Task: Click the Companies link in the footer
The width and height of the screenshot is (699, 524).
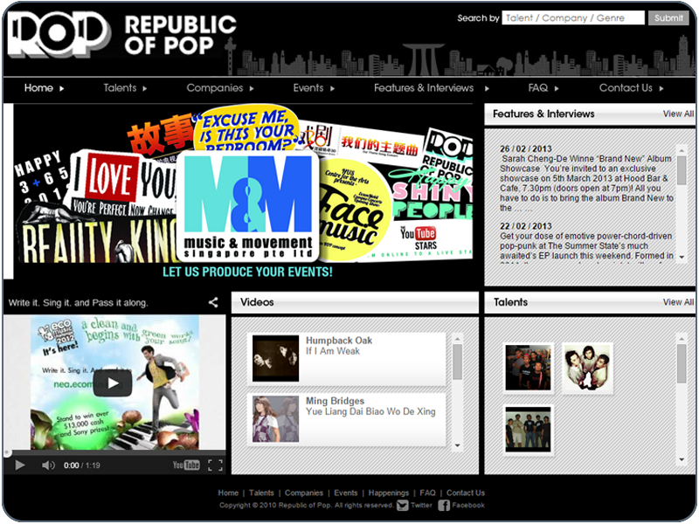Action: coord(304,493)
